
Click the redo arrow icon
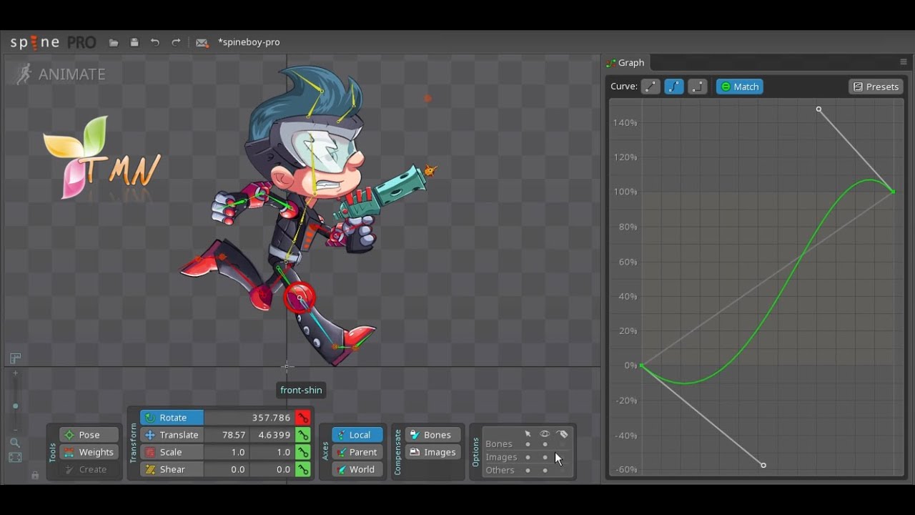coord(176,42)
